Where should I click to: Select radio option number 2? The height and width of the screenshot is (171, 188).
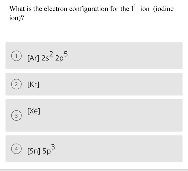tap(16, 84)
